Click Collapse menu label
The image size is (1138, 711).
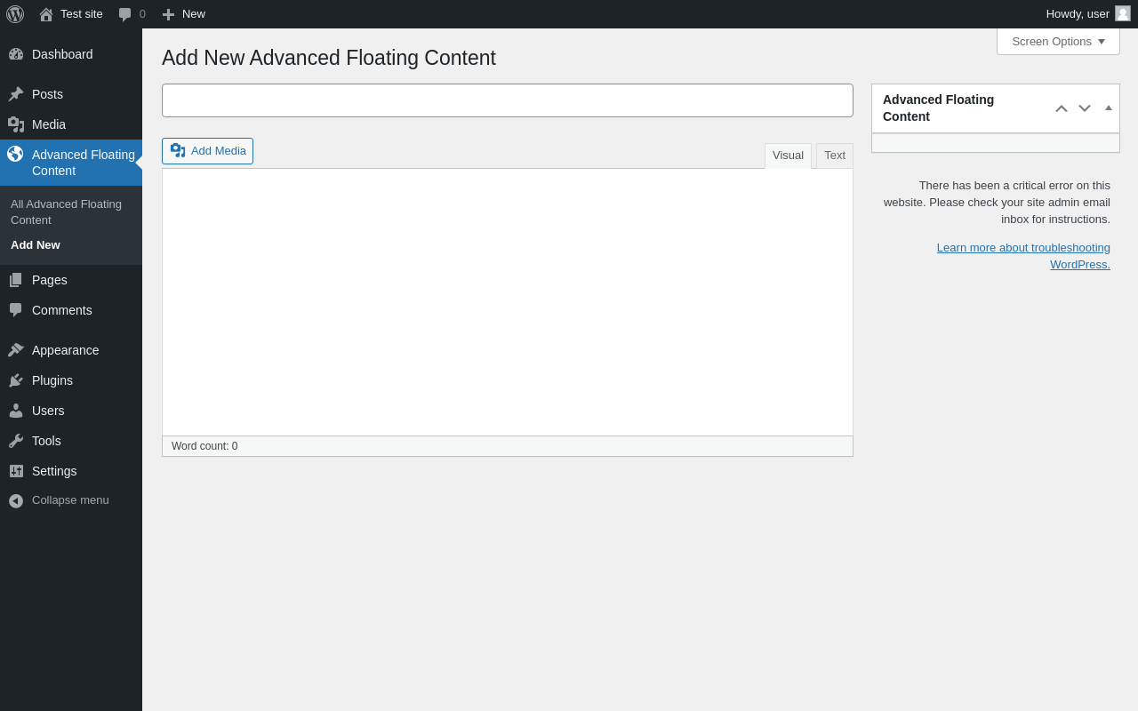pos(70,500)
